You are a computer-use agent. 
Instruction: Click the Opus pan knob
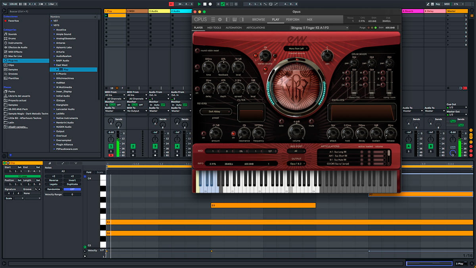(327, 55)
